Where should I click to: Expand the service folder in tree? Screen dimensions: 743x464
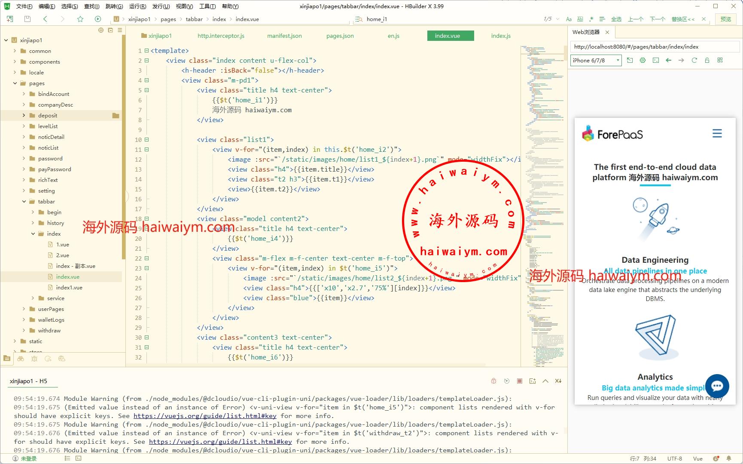coord(33,298)
